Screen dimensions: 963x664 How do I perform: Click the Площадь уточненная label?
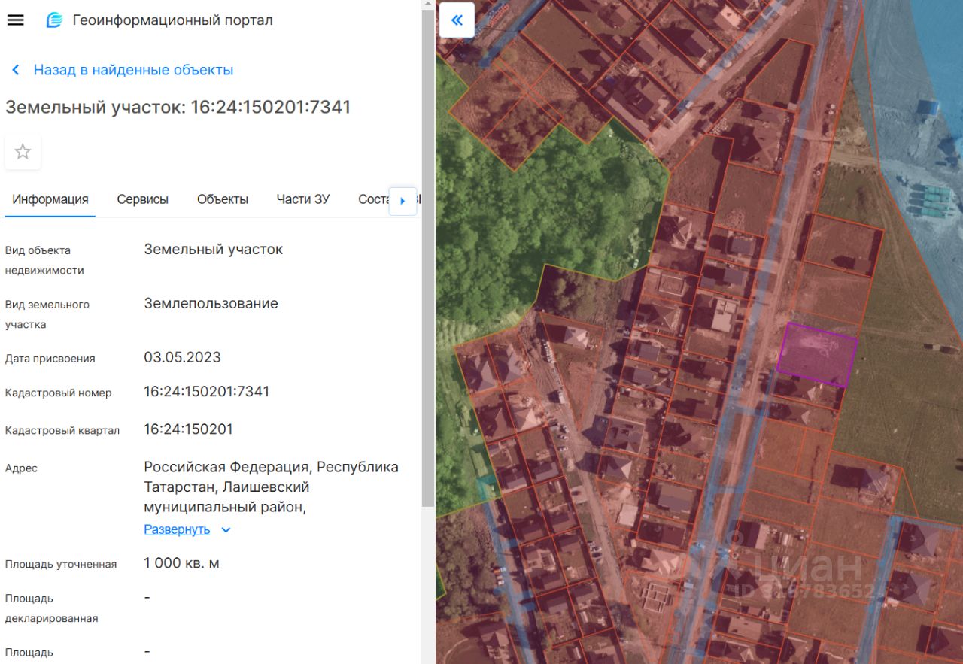[x=61, y=564]
